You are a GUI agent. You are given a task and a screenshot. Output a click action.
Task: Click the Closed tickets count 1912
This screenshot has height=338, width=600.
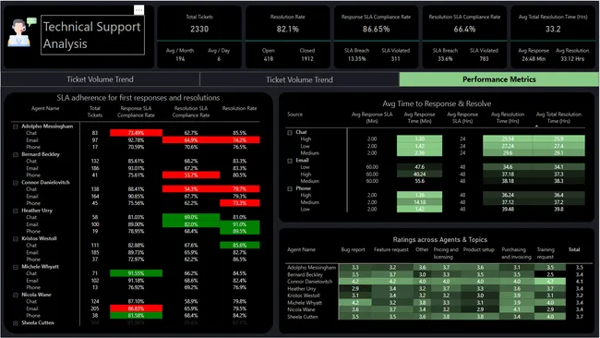[x=307, y=59]
